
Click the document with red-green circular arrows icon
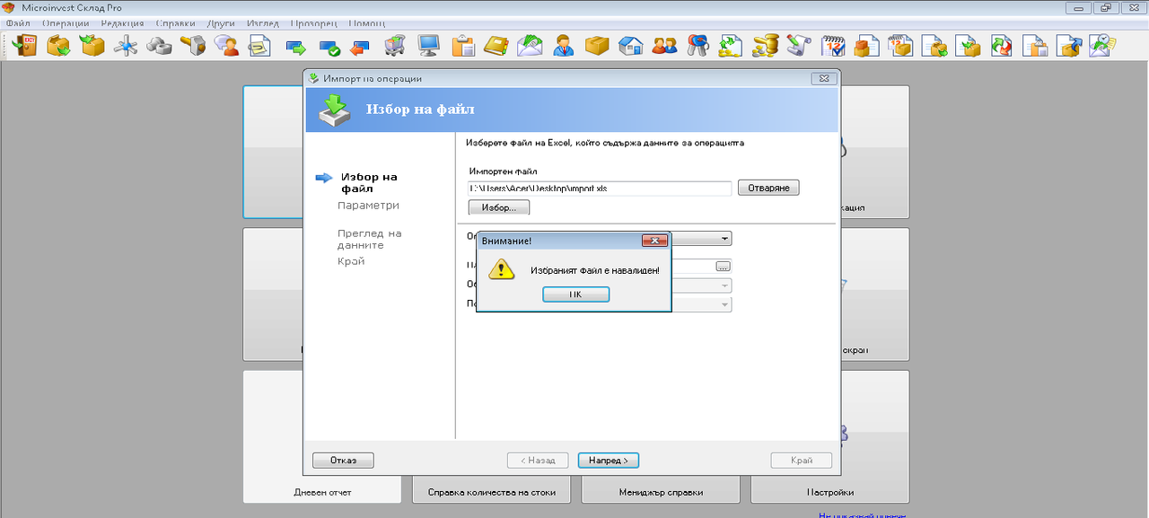1001,45
